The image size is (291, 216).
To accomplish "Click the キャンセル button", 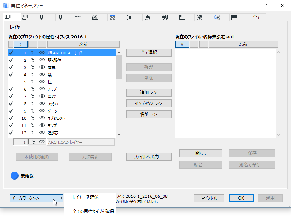I will pyautogui.click(x=209, y=198).
